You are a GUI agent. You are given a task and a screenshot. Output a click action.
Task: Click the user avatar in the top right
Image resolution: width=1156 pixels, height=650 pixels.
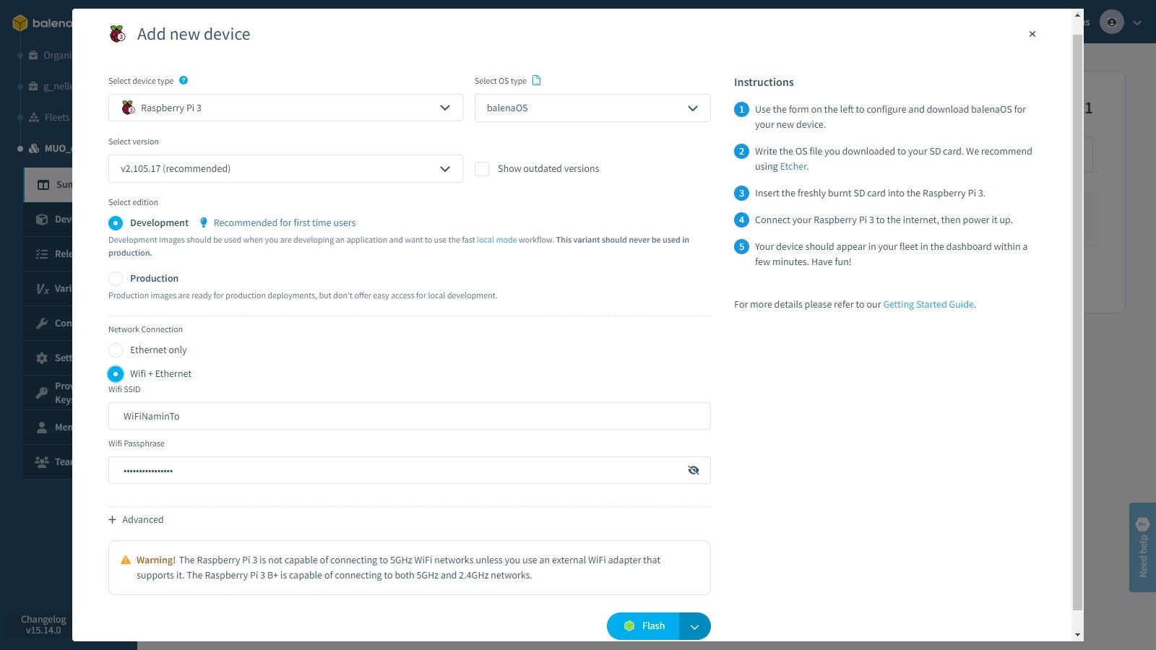[1112, 22]
